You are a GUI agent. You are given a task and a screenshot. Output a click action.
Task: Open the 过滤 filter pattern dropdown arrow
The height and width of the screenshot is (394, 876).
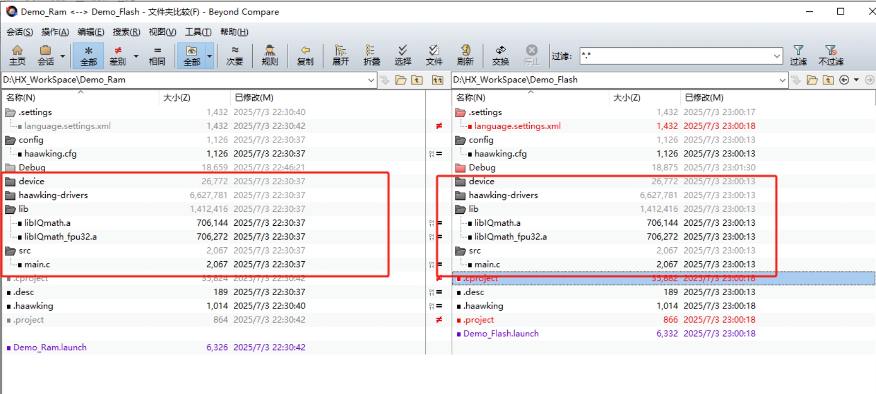[x=777, y=56]
